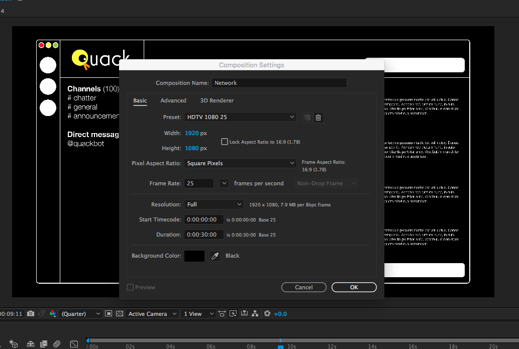
Task: Expand the Pixel Aspect Ratio dropdown
Action: coord(240,163)
